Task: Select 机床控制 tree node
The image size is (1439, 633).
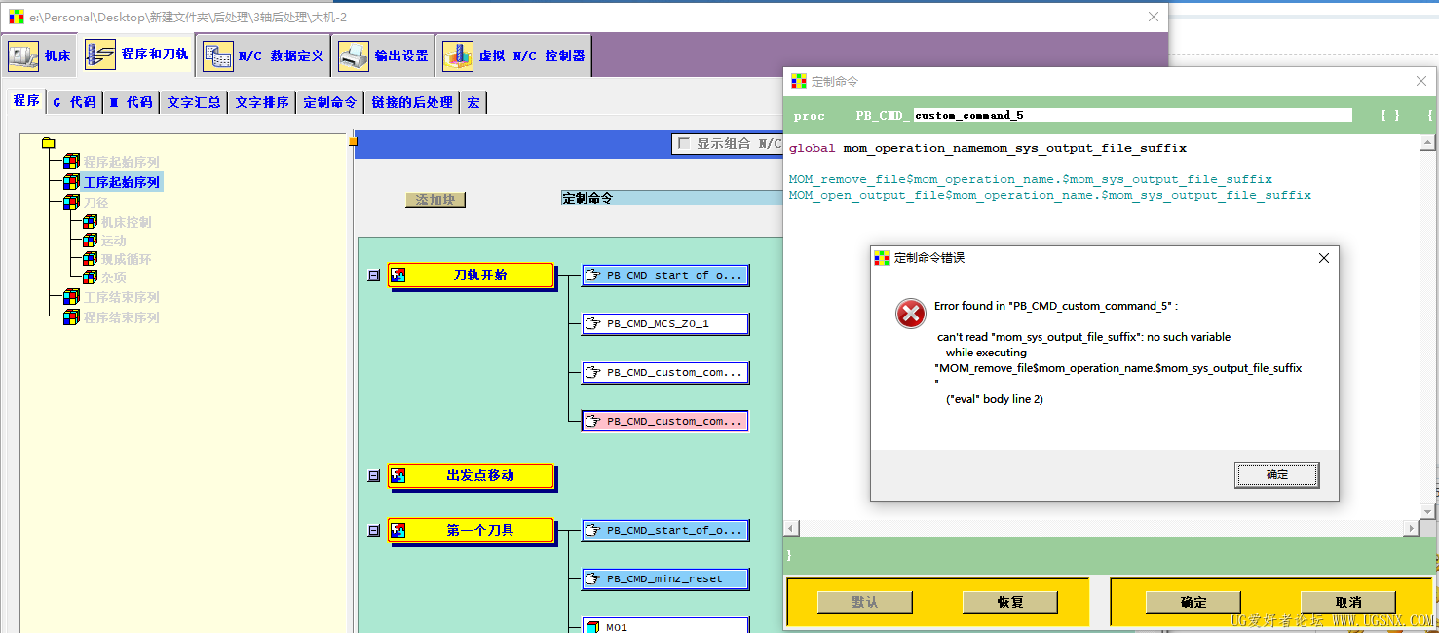Action: [127, 222]
